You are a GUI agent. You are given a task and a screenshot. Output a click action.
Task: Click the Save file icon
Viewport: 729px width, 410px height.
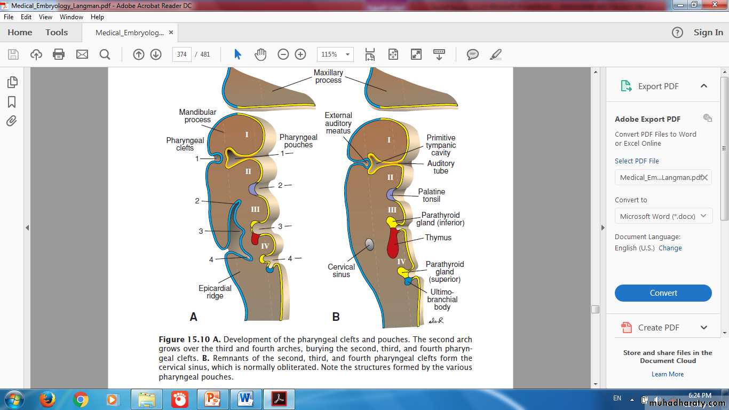[13, 54]
